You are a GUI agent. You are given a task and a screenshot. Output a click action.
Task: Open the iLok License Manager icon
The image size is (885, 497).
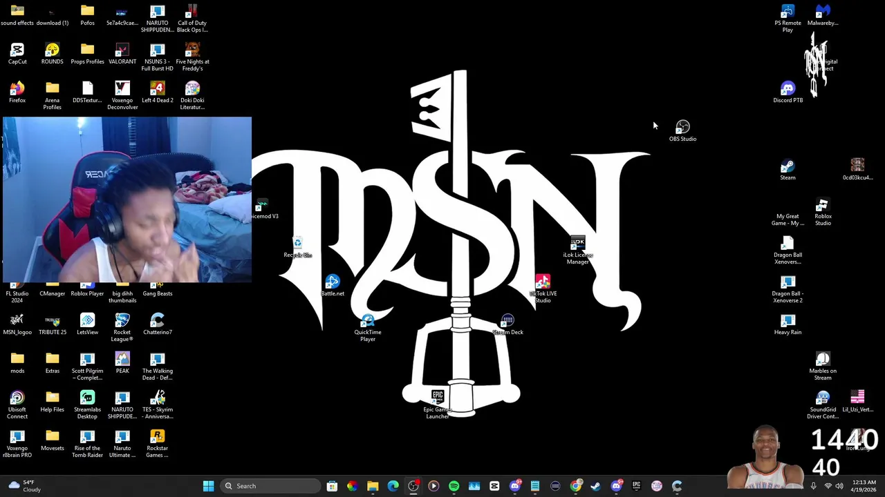pos(578,250)
